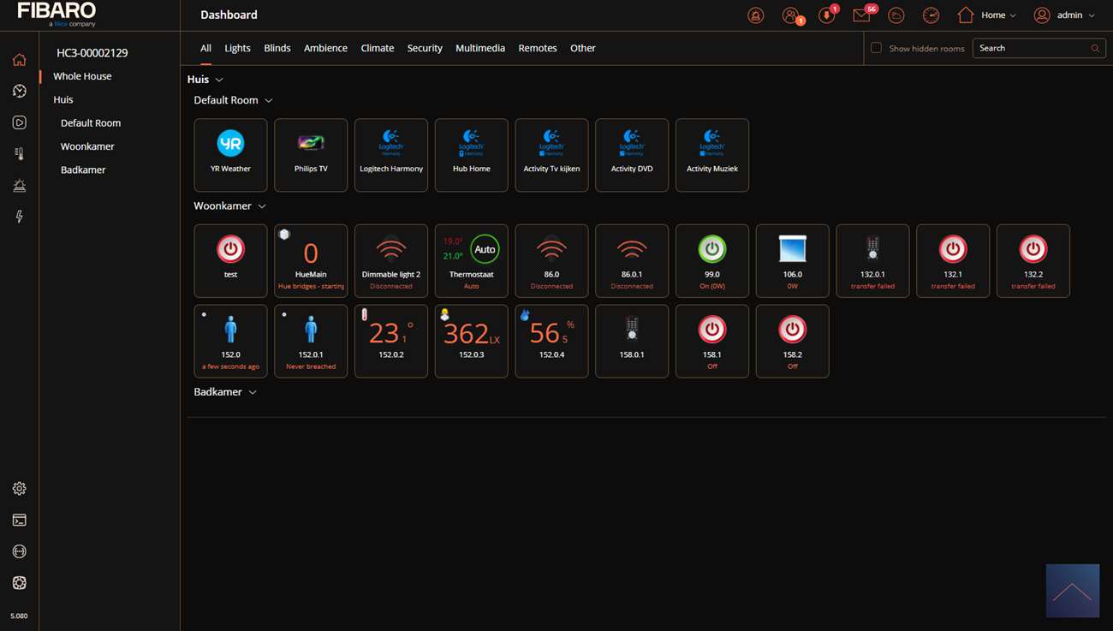
Task: Click the Dimmable light 2 tile
Action: click(391, 261)
